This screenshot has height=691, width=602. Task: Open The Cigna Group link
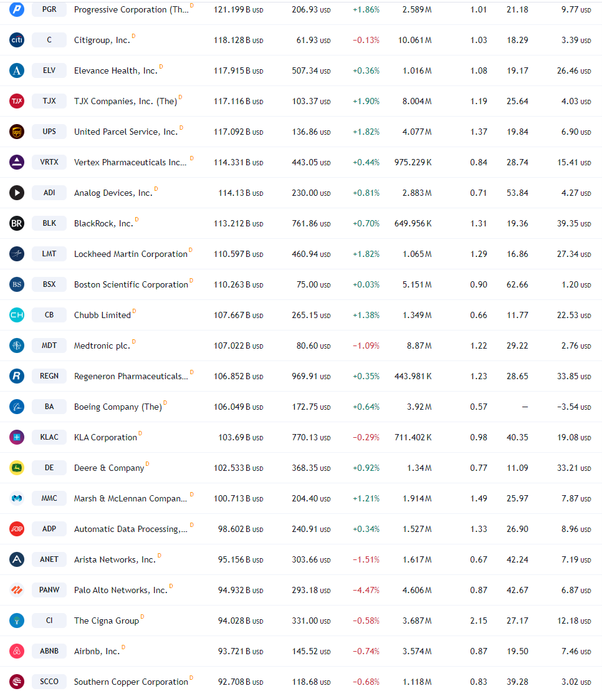(x=107, y=621)
